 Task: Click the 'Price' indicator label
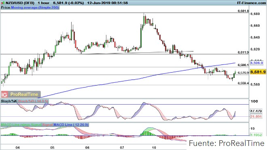[x=5, y=8]
